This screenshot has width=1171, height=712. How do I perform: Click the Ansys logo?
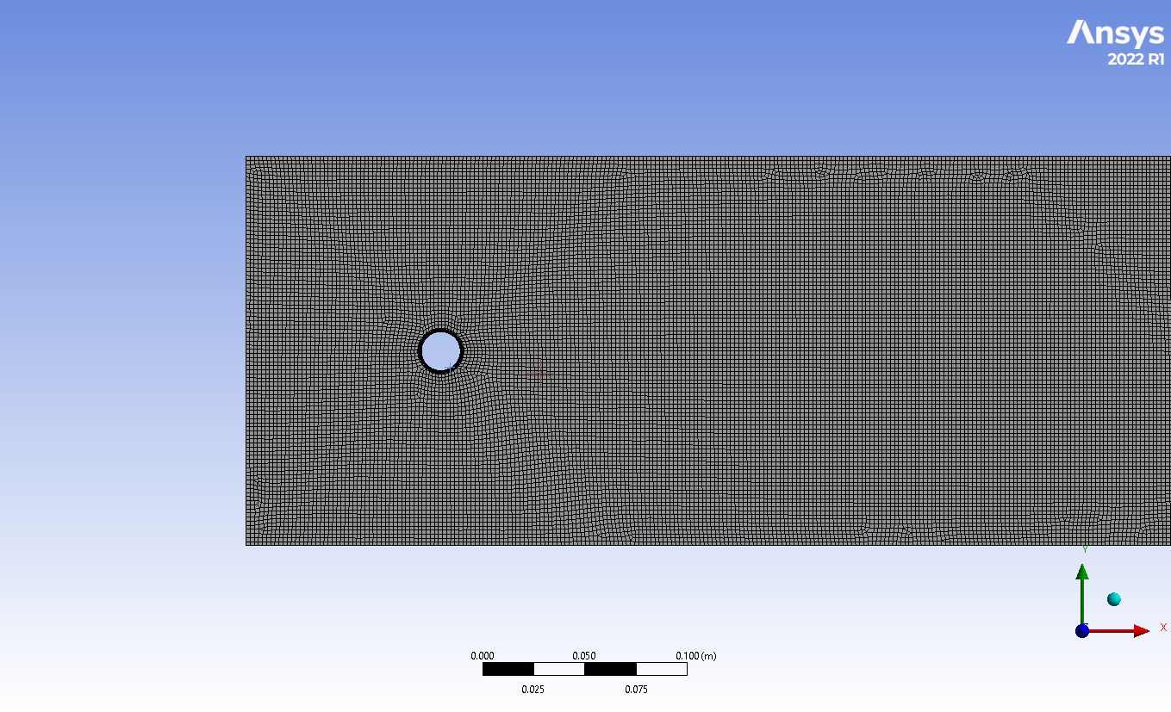1115,33
